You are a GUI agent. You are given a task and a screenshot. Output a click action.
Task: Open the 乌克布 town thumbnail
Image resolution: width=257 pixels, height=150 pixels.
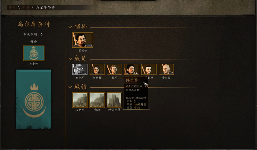point(80,100)
